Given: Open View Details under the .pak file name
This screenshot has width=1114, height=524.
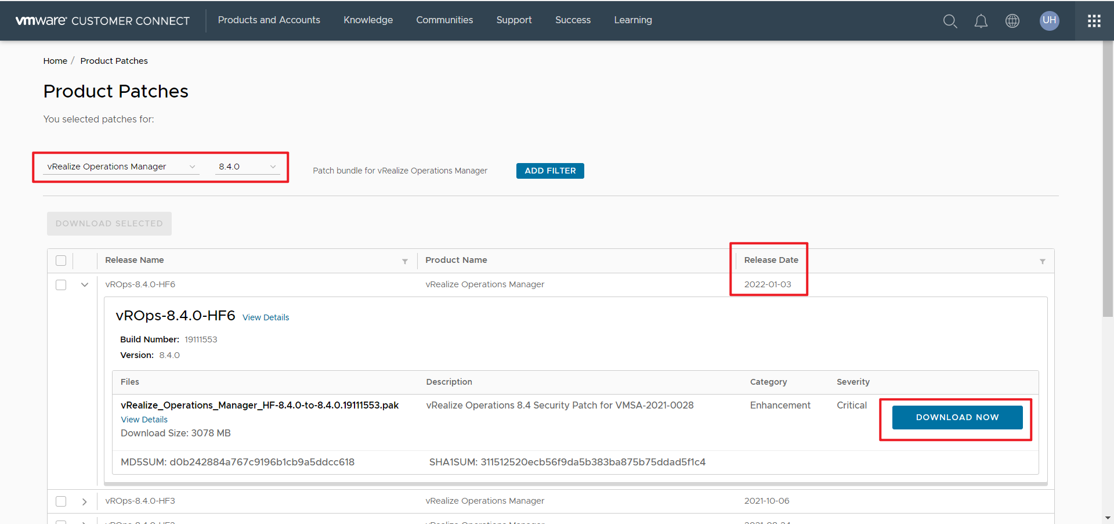Looking at the screenshot, I should click(144, 420).
